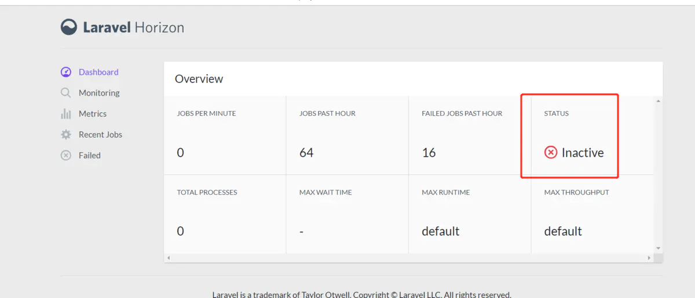
Task: Select the TOTAL PROCESSES label
Action: [x=207, y=192]
